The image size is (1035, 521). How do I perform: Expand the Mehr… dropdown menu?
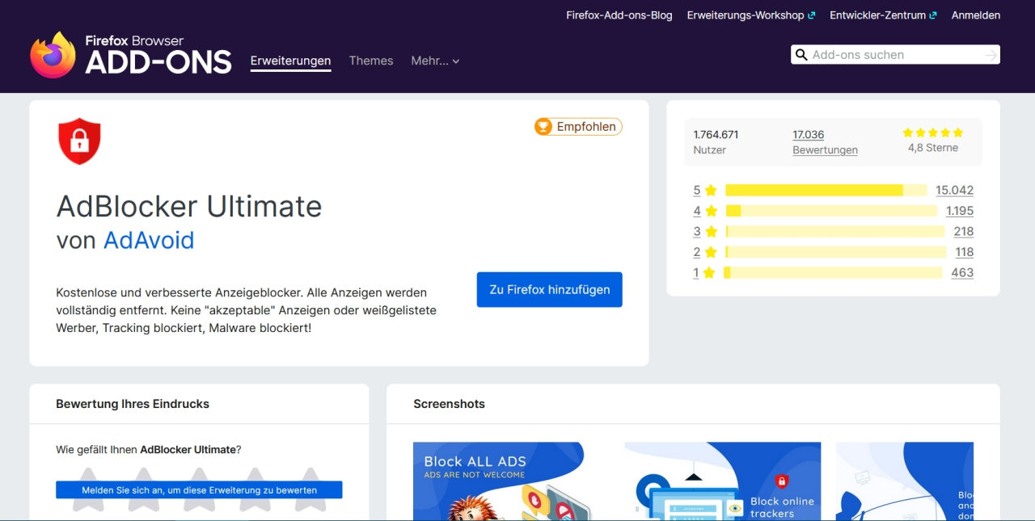435,61
